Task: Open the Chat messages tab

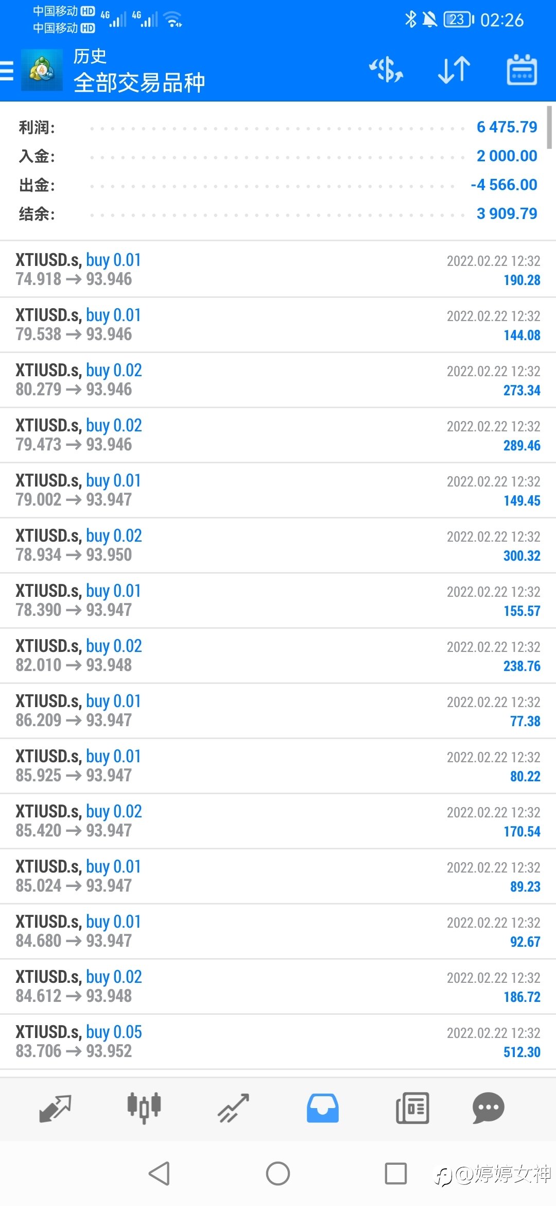Action: pyautogui.click(x=488, y=1108)
